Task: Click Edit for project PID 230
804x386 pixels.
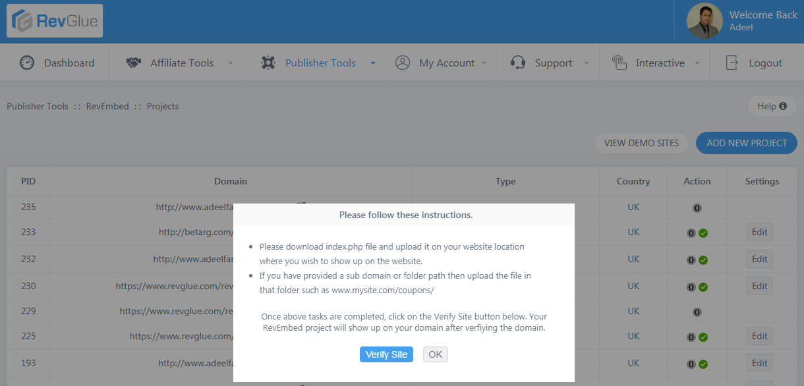Action: point(760,286)
